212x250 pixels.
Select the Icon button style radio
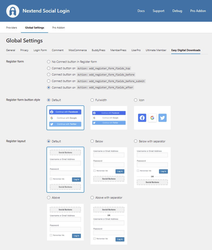click(x=136, y=100)
